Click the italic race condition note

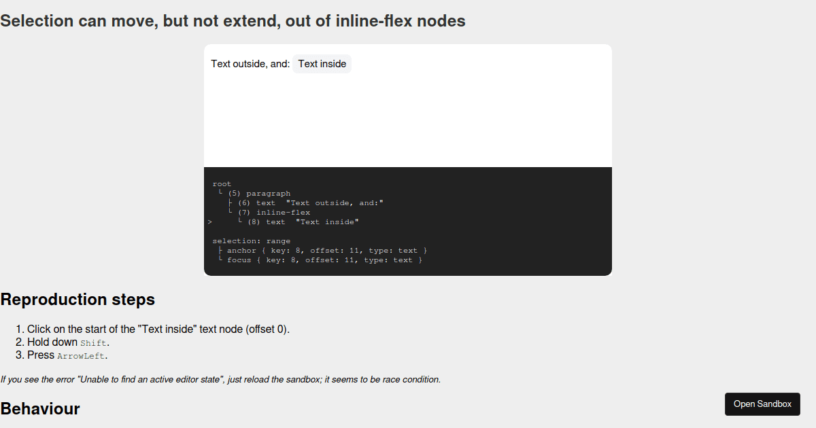pos(220,379)
